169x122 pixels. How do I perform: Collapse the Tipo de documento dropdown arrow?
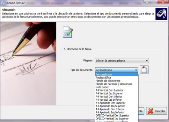tap(136, 70)
